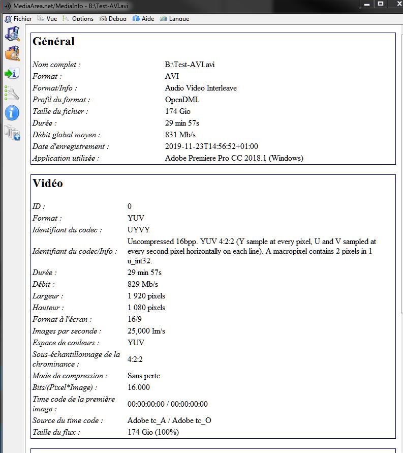Screen dimensions: 403x453
Task: Click the recording date 2019-11-23T14:56:52+01:00
Action: (211, 146)
